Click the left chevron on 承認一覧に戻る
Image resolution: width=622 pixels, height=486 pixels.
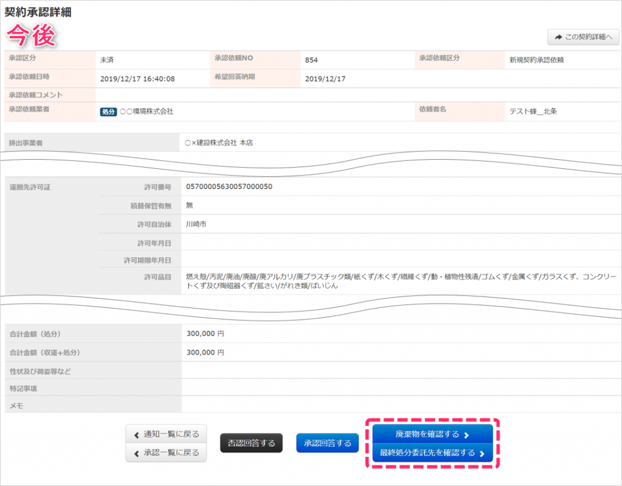click(x=136, y=453)
